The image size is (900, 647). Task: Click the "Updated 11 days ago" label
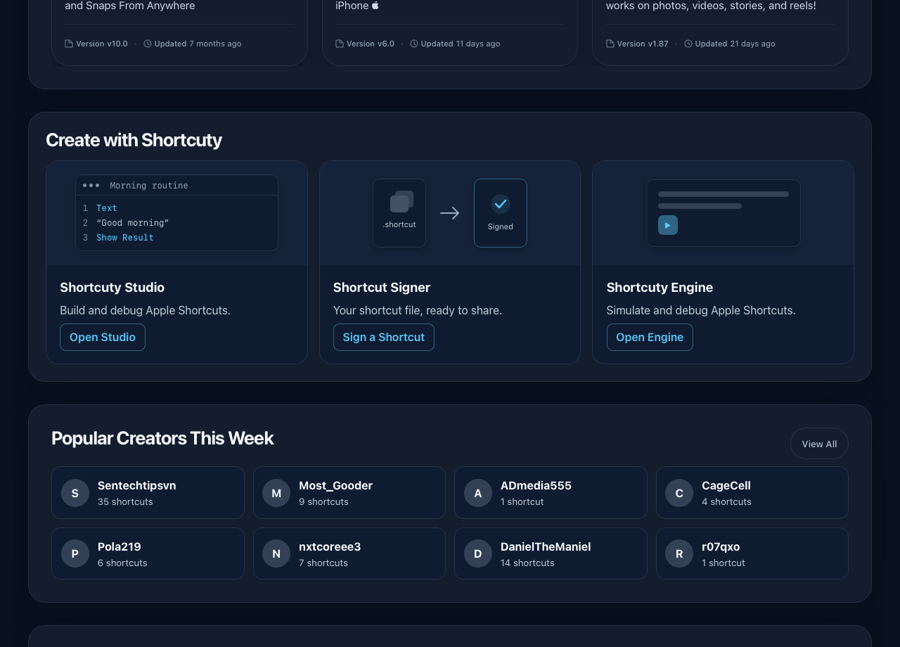461,44
